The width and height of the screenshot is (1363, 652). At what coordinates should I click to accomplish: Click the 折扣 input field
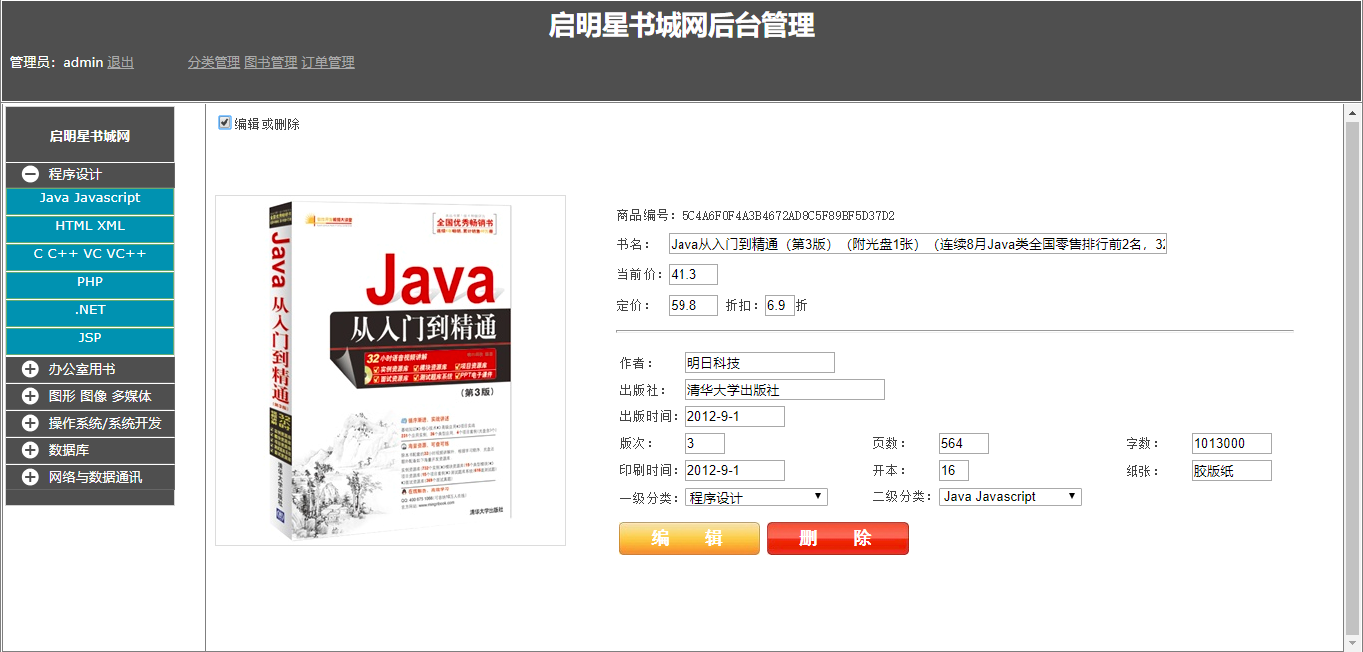click(x=780, y=306)
